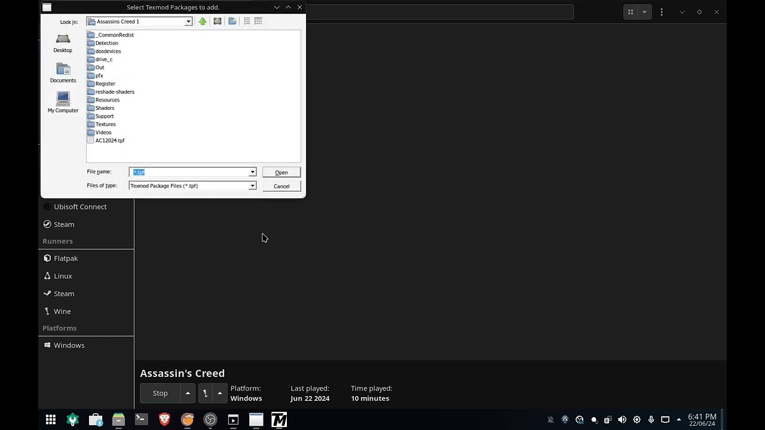Expand the Look in location dropdown
The image size is (765, 430).
(188, 21)
